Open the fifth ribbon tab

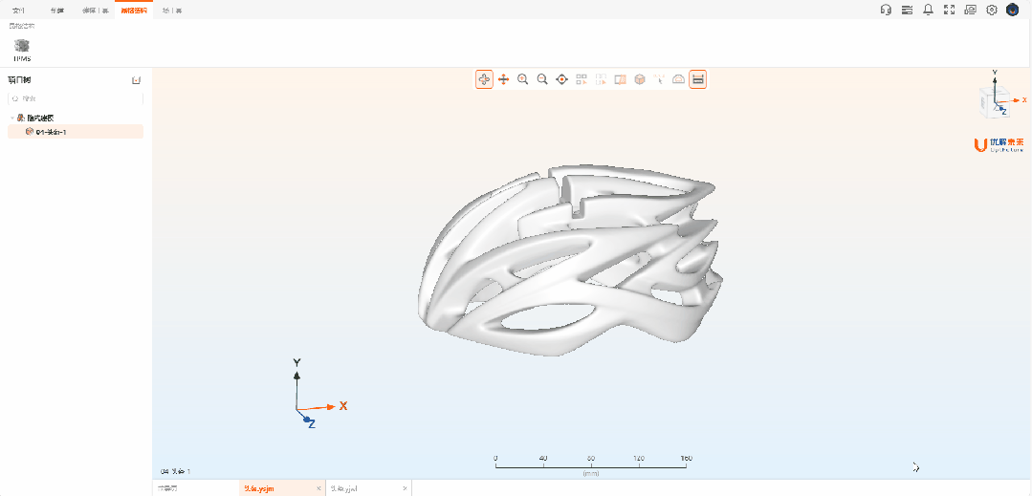172,11
